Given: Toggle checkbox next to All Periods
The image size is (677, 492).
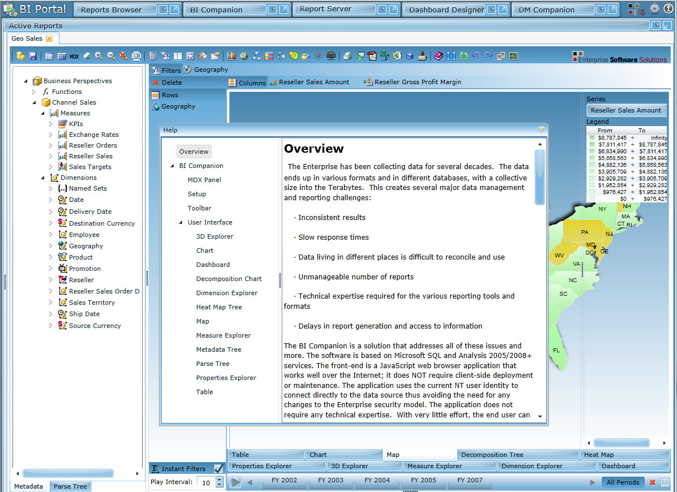Looking at the screenshot, I should pyautogui.click(x=665, y=482).
